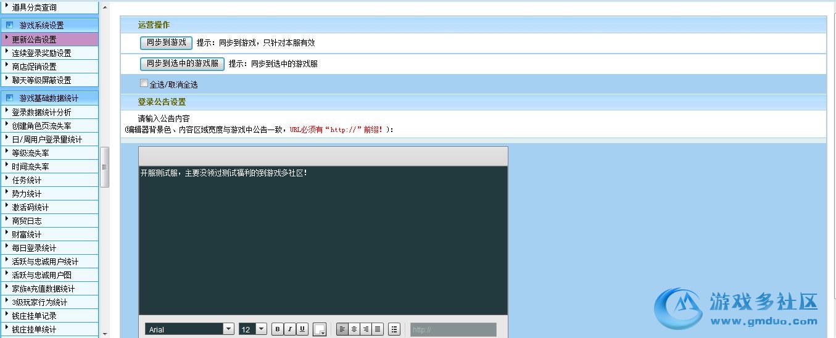This screenshot has height=338, width=836.
Task: Justify text in editor
Action: point(378,329)
